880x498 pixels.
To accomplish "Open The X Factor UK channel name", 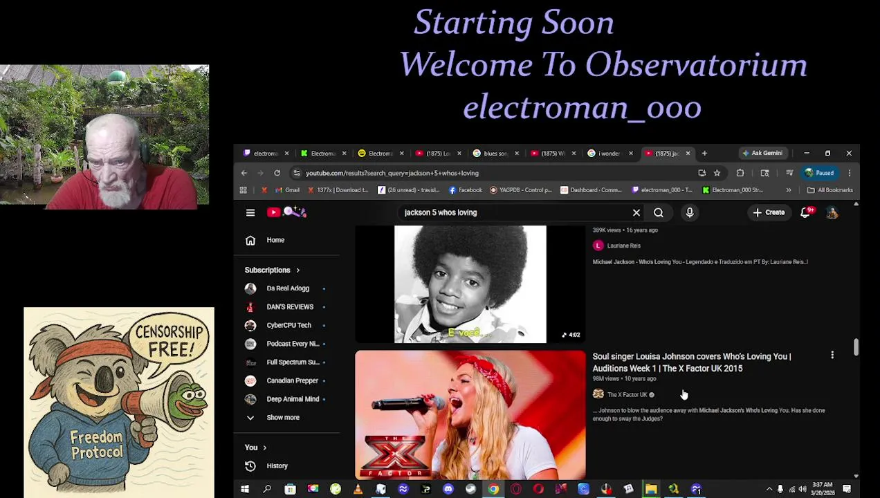I will (x=627, y=395).
